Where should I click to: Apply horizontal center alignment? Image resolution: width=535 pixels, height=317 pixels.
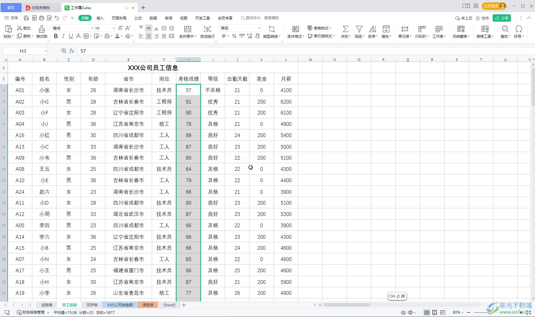tap(149, 36)
